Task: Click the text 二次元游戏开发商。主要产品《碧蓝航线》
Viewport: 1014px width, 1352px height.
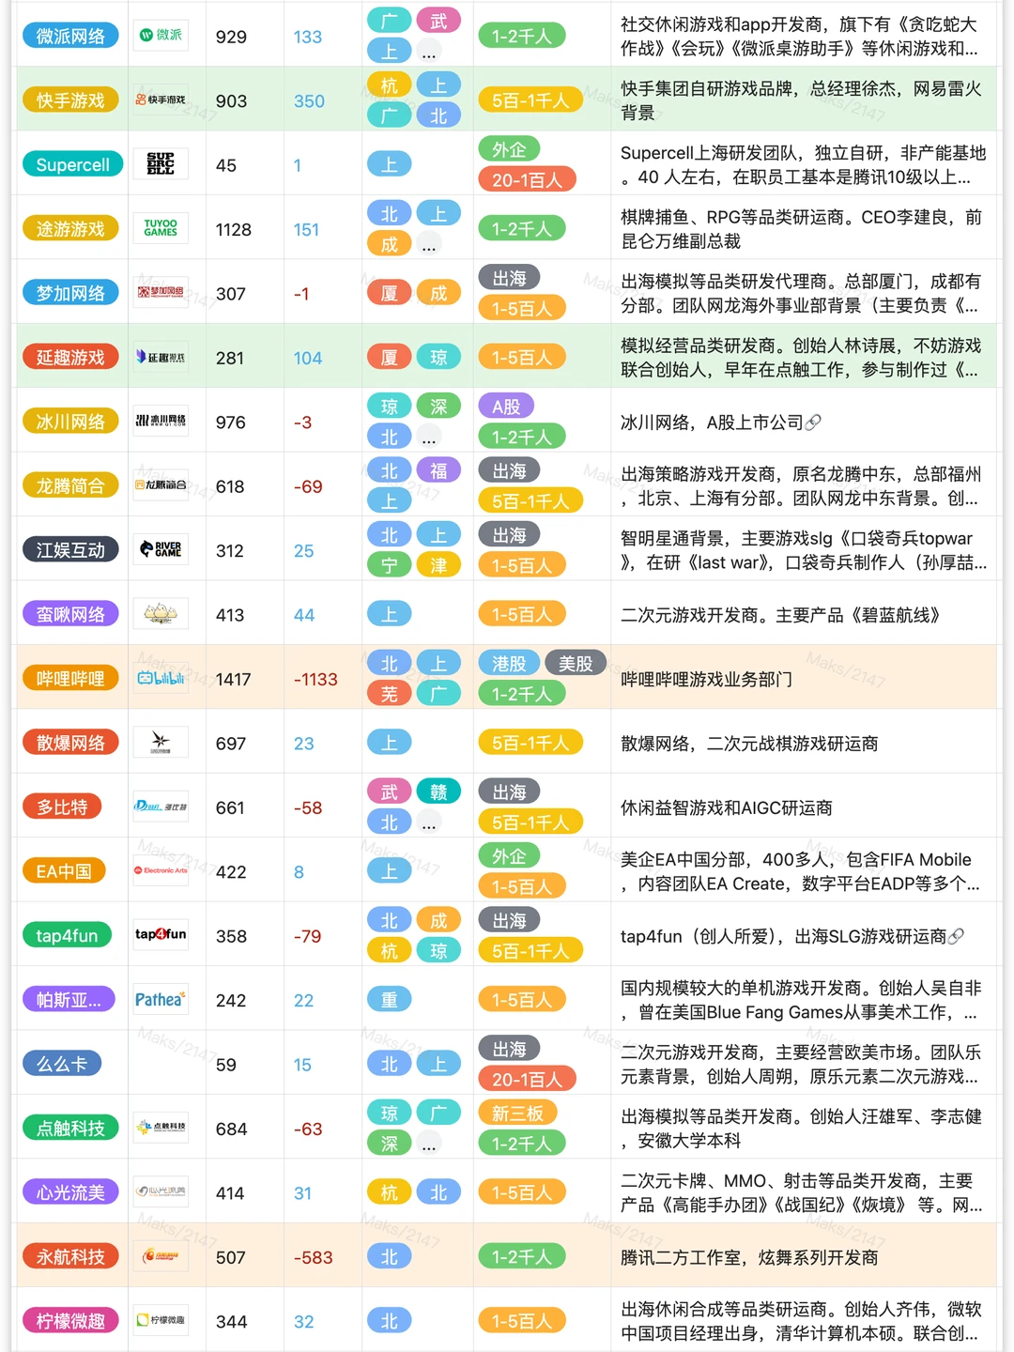Action: [780, 615]
